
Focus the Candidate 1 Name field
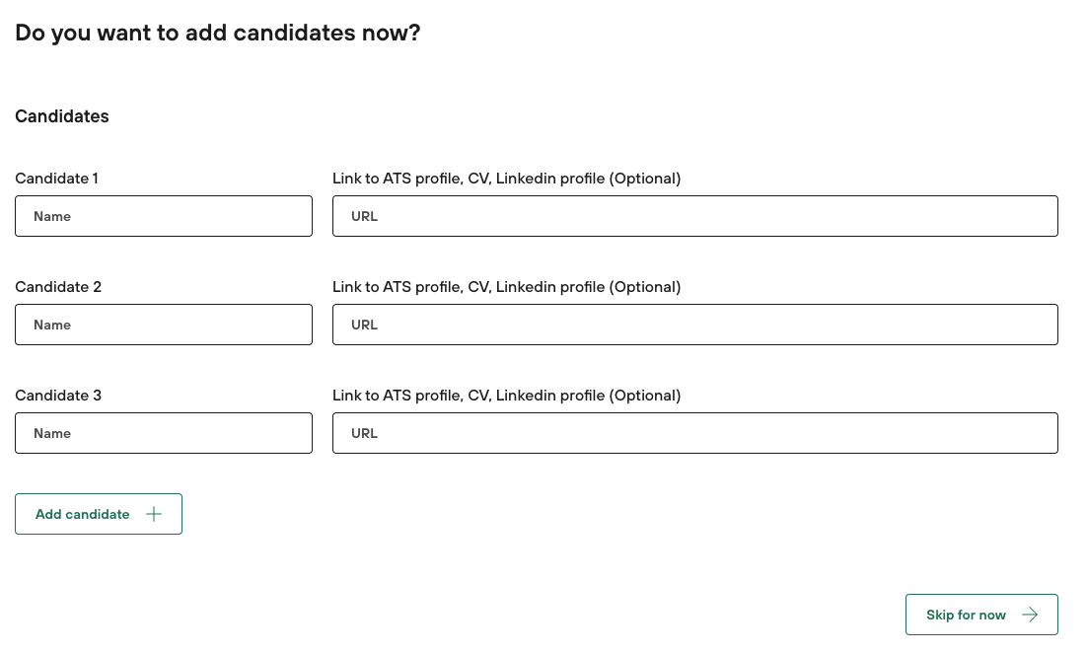[x=164, y=216]
